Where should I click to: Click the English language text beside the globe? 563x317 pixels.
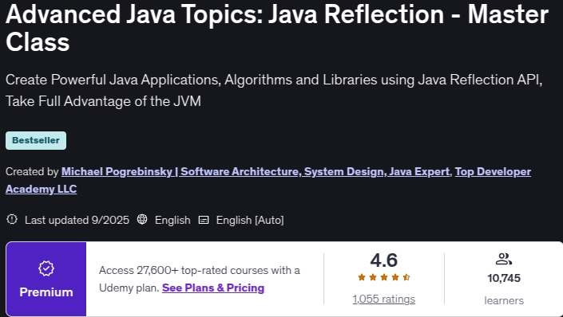172,220
